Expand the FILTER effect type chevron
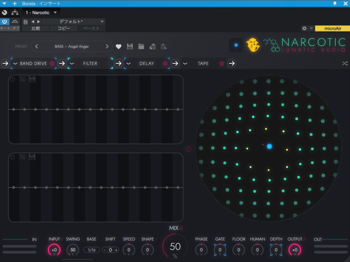The image size is (350, 262). tap(72, 63)
